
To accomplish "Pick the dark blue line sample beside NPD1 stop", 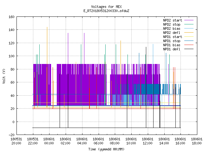I will (x=189, y=41).
